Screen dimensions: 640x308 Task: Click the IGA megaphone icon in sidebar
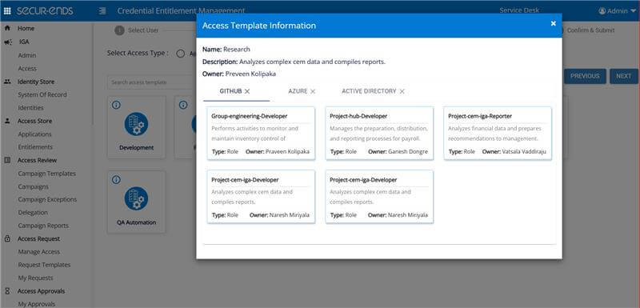pyautogui.click(x=8, y=42)
